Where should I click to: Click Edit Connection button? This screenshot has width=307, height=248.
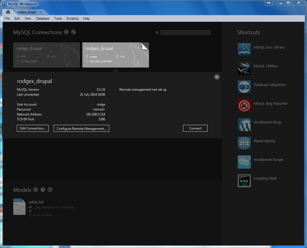click(33, 128)
